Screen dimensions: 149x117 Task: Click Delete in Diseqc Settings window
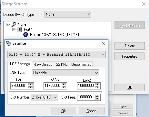click(x=130, y=46)
